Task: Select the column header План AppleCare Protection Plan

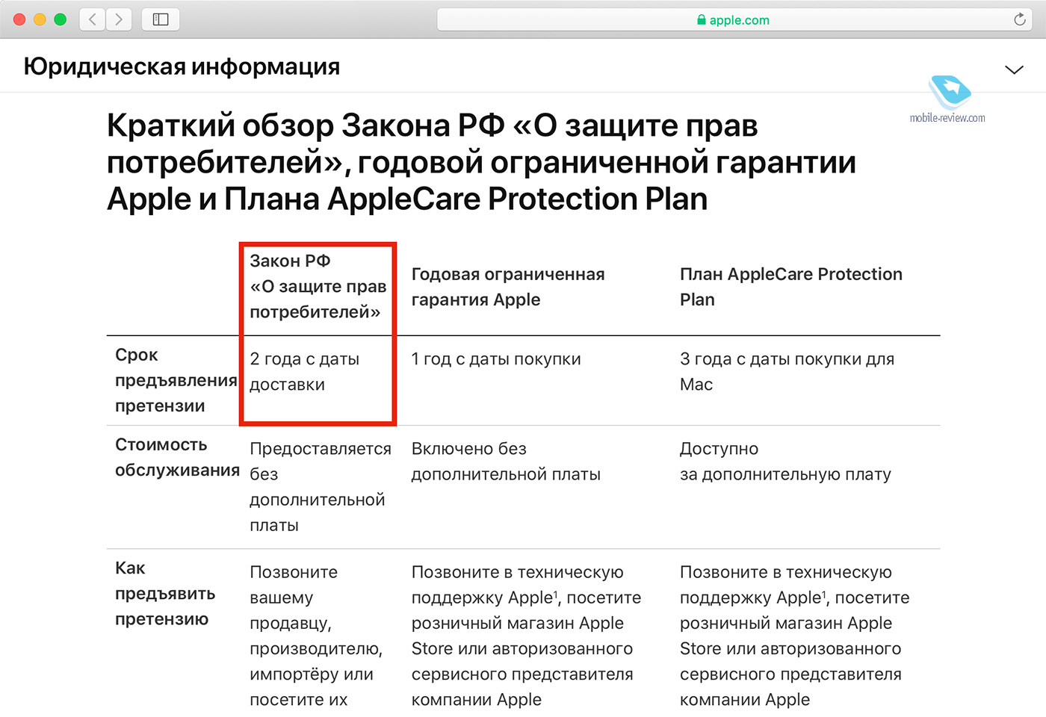Action: tap(791, 287)
